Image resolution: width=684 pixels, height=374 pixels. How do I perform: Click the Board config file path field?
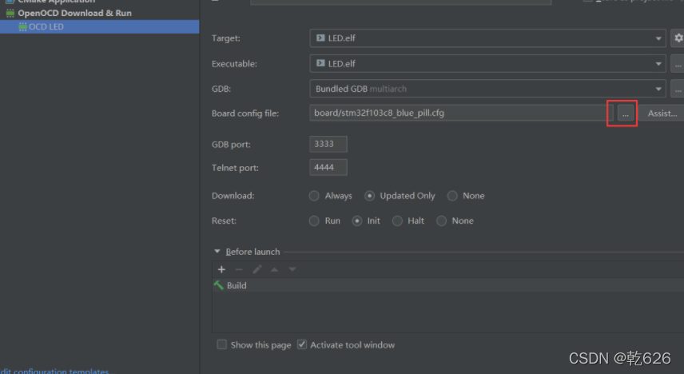[x=462, y=113]
